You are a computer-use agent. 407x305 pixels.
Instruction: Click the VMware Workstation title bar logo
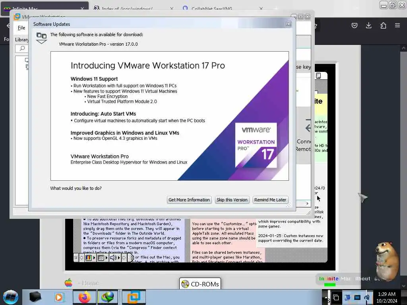(17, 17)
